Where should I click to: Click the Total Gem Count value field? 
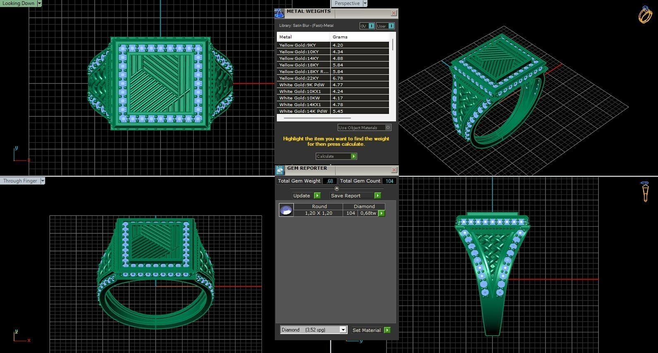(389, 181)
